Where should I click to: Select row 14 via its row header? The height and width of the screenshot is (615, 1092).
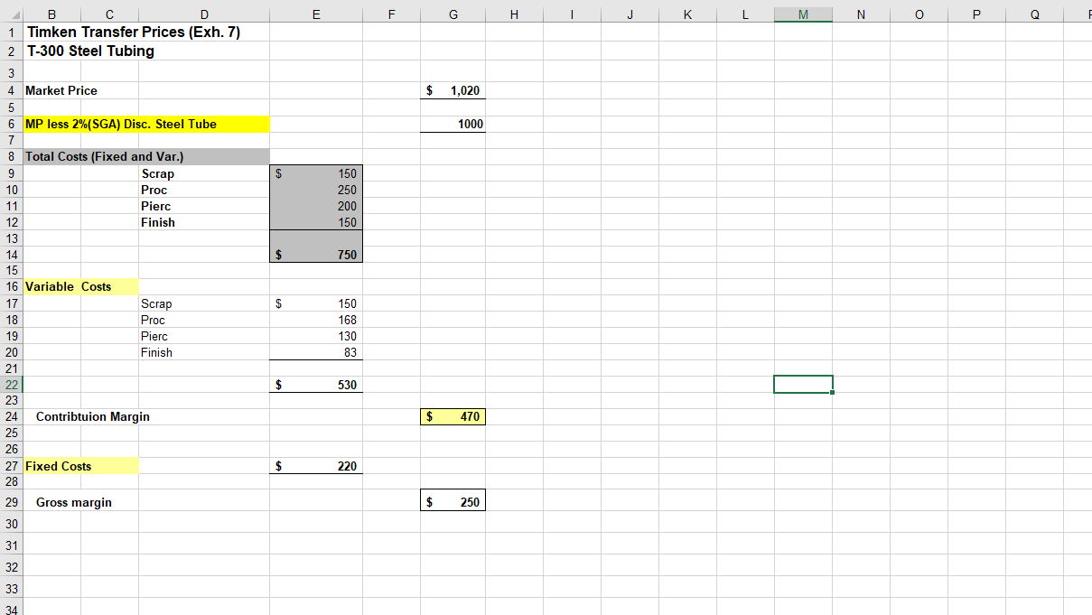click(x=11, y=255)
